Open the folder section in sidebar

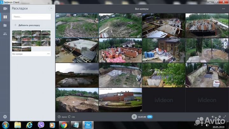(5, 25)
